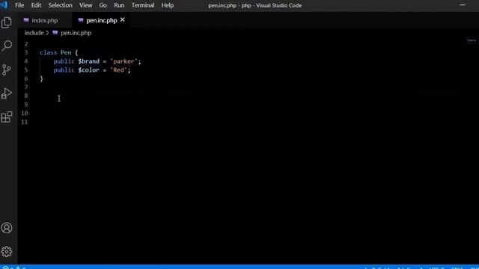Click the 'parker' string value
The image size is (479, 269).
click(x=123, y=61)
